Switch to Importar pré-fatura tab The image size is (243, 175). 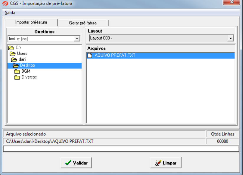click(x=31, y=22)
